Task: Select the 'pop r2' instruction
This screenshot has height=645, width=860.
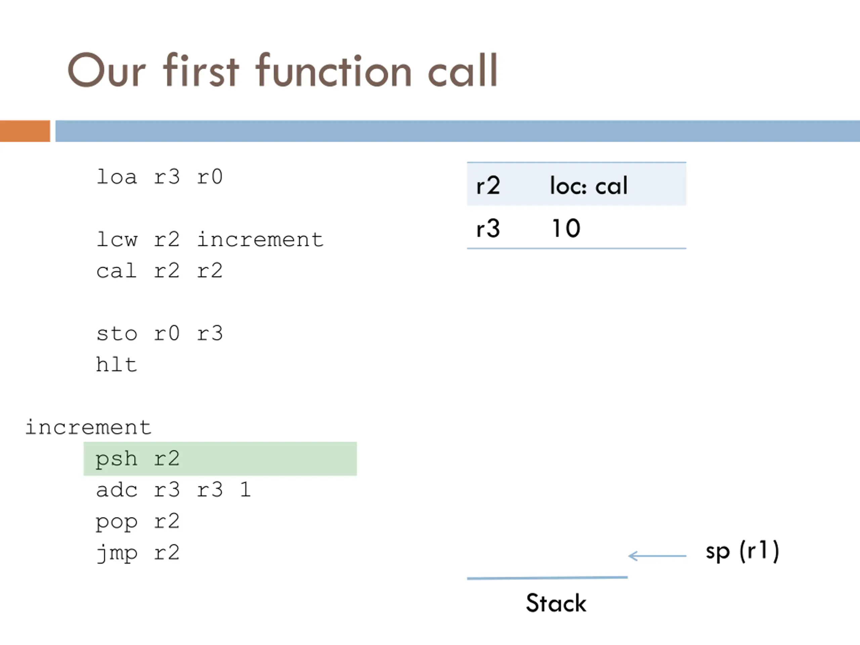Action: [138, 522]
